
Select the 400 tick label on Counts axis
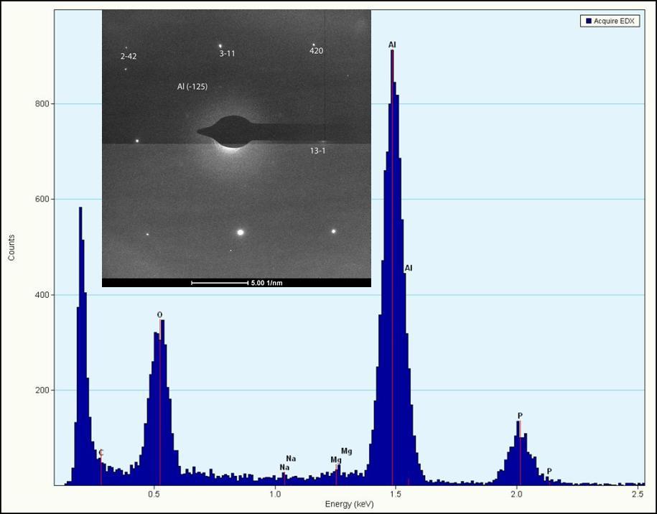(43, 295)
